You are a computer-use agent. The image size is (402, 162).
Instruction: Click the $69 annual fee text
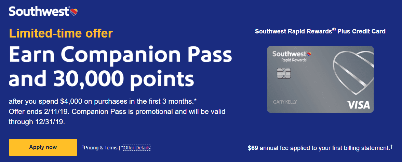[x=319, y=148]
